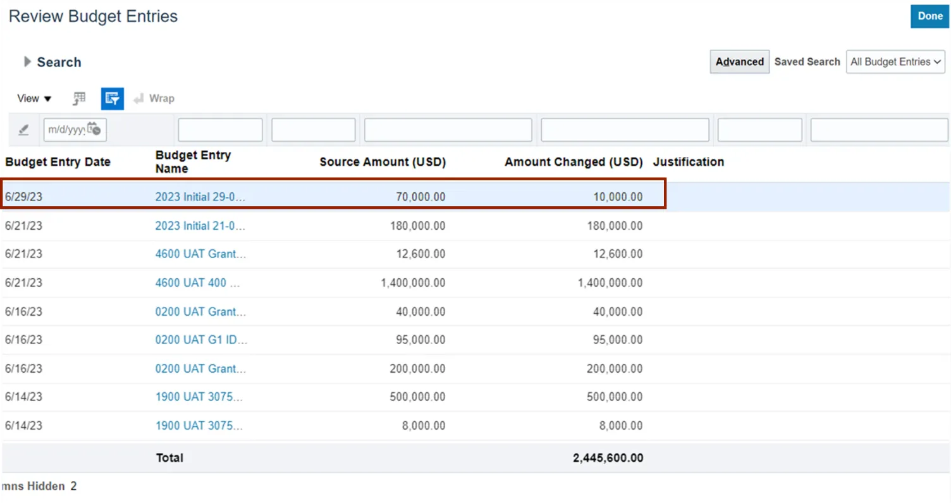This screenshot has width=951, height=503.
Task: Click the clear filters eraser icon
Action: pyautogui.click(x=23, y=130)
